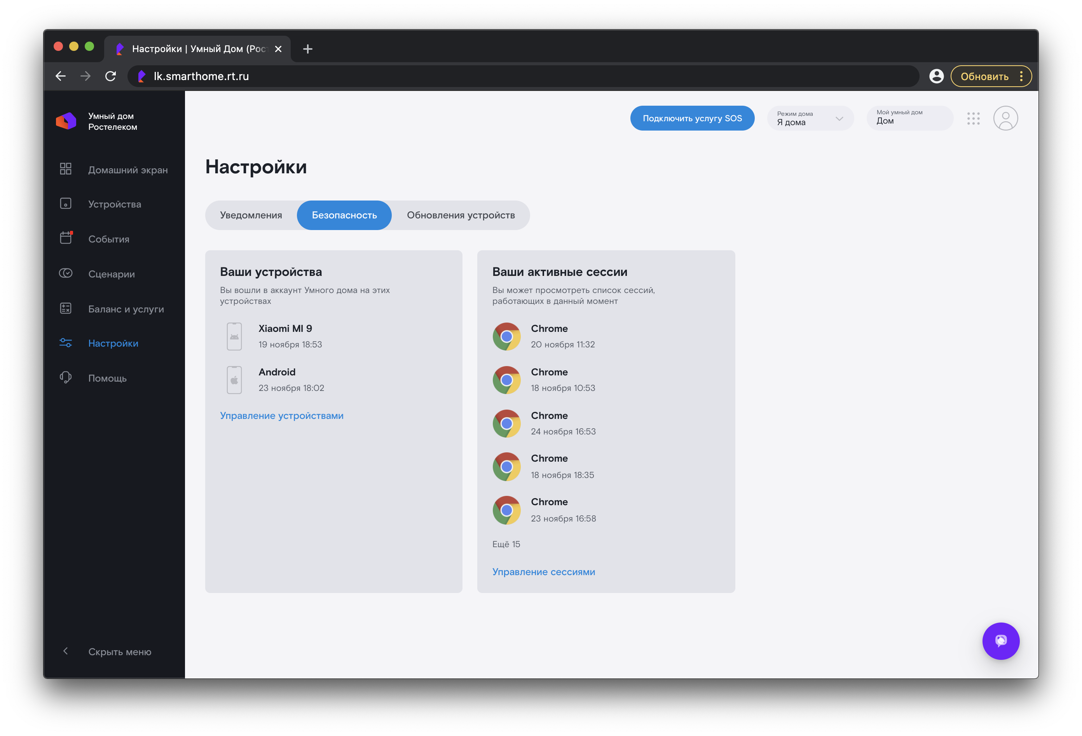Click the browser address bar
The image size is (1082, 736).
[x=512, y=76]
